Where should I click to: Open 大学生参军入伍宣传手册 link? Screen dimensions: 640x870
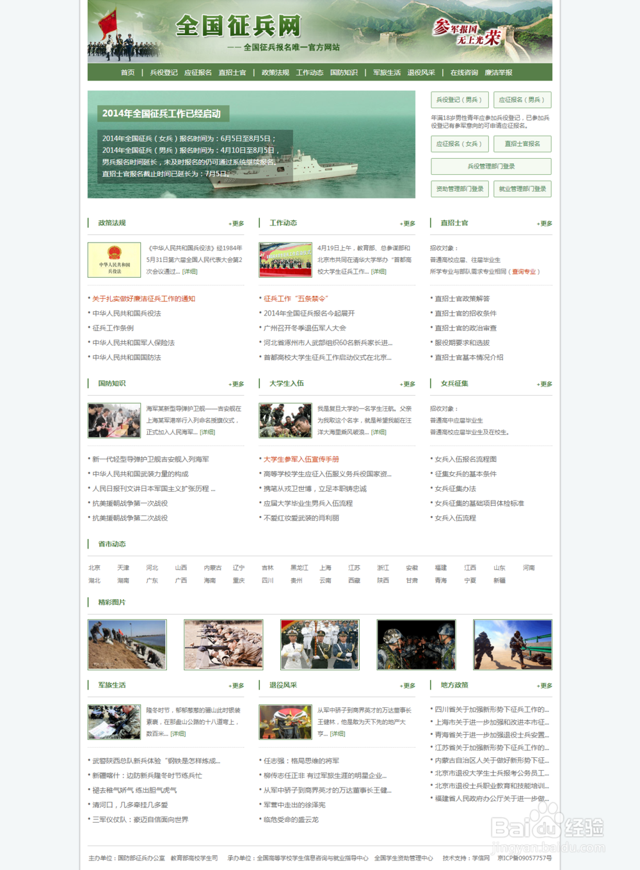301,460
